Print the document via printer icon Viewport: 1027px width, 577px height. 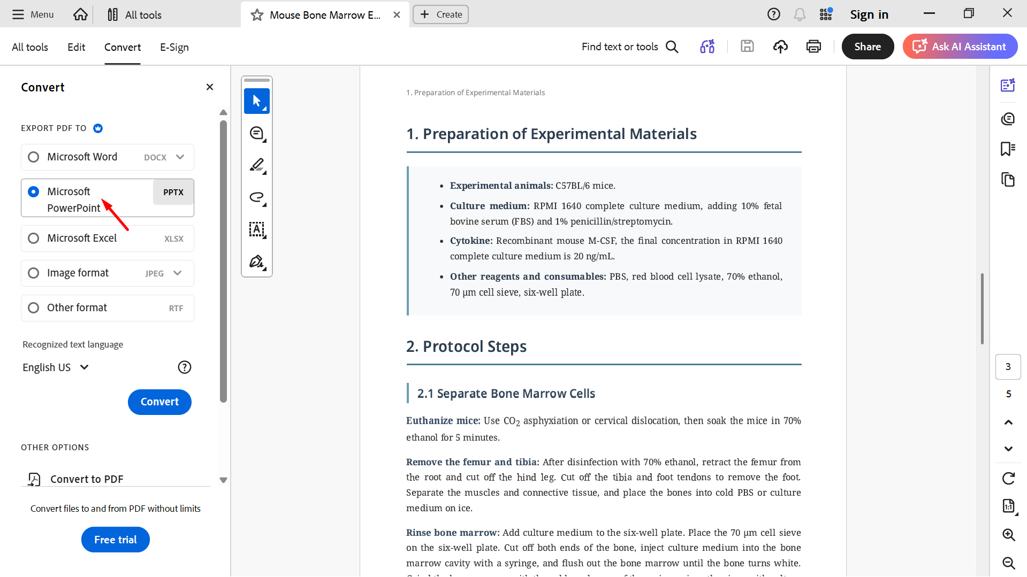813,47
